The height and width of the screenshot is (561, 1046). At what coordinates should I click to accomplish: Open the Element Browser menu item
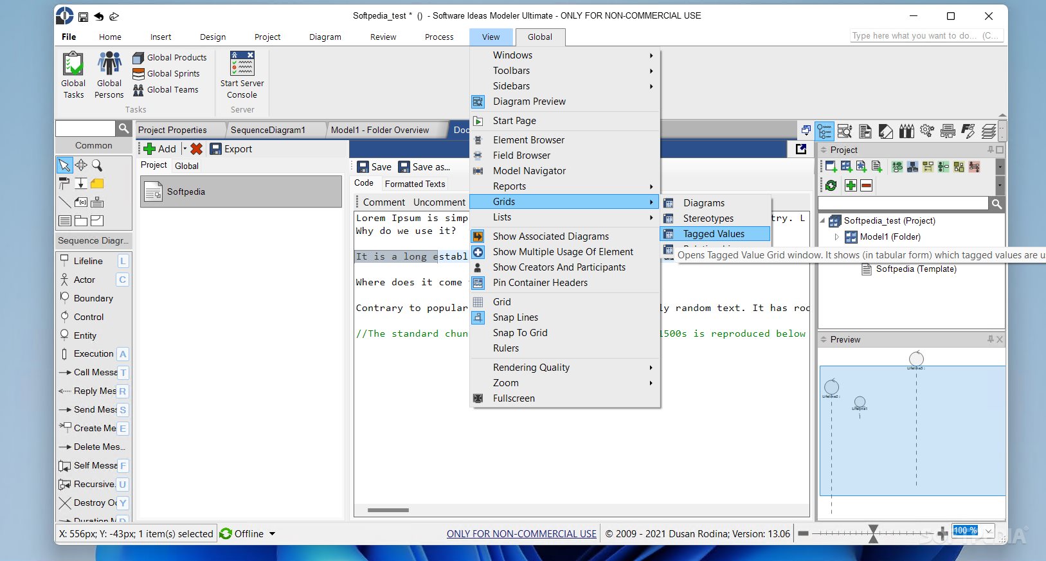pyautogui.click(x=565, y=140)
